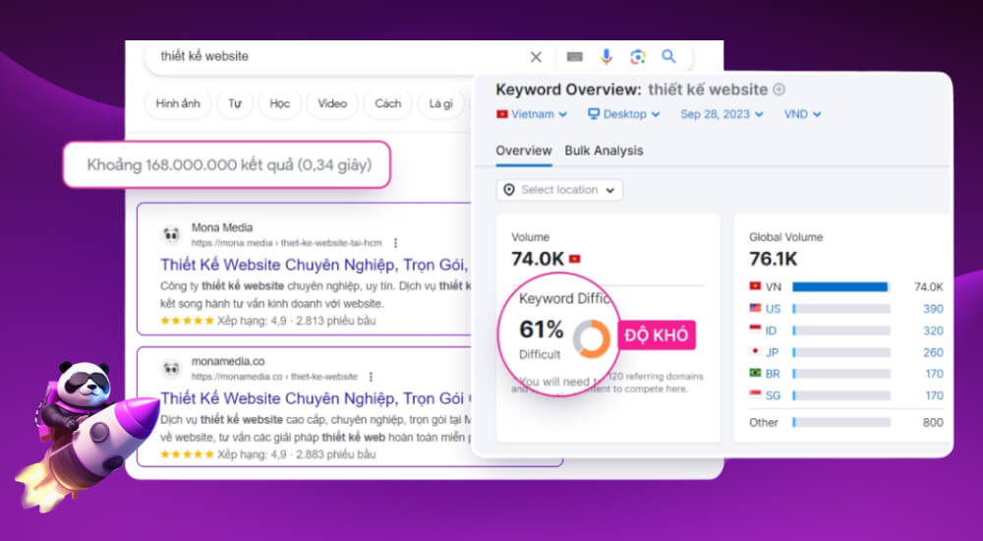Open the Desktop device dropdown
This screenshot has height=541, width=983.
pyautogui.click(x=623, y=114)
